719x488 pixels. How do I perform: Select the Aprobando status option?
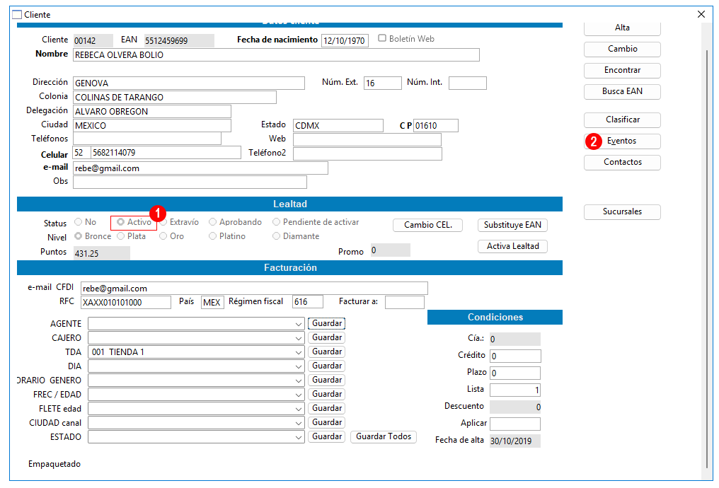(212, 222)
